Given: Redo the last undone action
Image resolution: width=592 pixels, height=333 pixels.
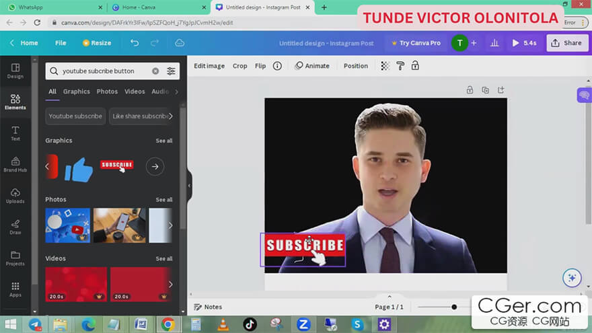Looking at the screenshot, I should coord(155,43).
